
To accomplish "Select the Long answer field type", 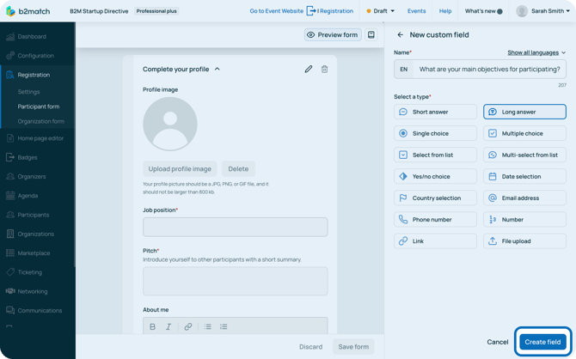I will click(524, 112).
